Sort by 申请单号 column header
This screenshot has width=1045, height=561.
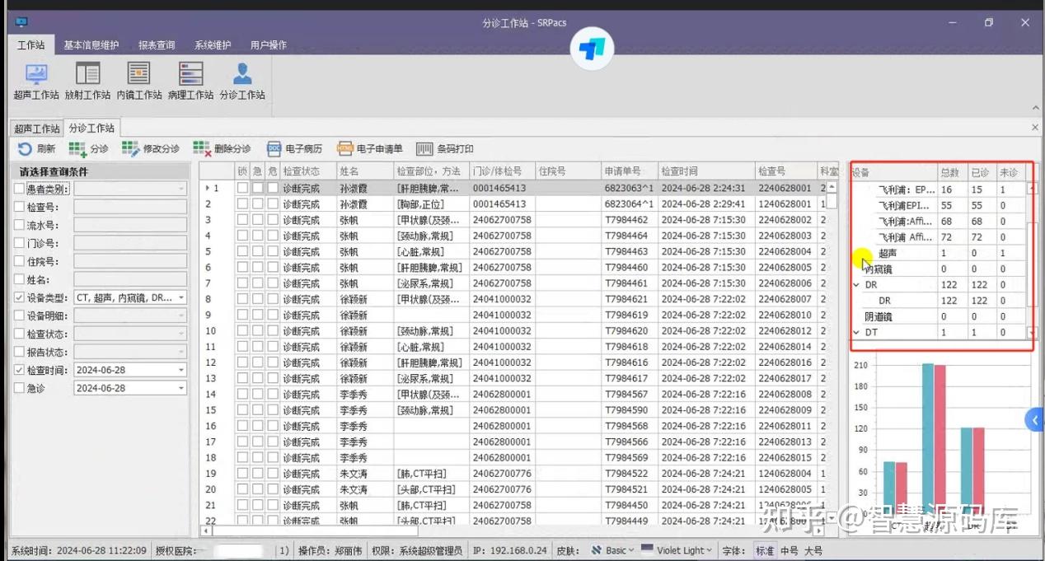[x=629, y=171]
